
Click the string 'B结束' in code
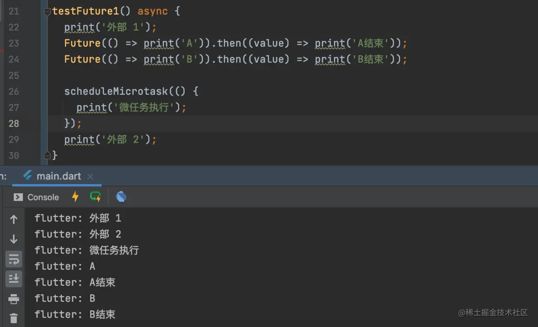click(x=371, y=59)
